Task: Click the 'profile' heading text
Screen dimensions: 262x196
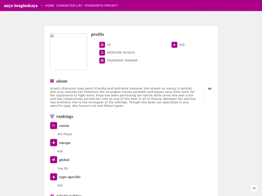Action: click(98, 34)
